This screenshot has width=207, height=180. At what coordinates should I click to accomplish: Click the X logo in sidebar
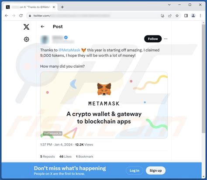tap(26, 27)
